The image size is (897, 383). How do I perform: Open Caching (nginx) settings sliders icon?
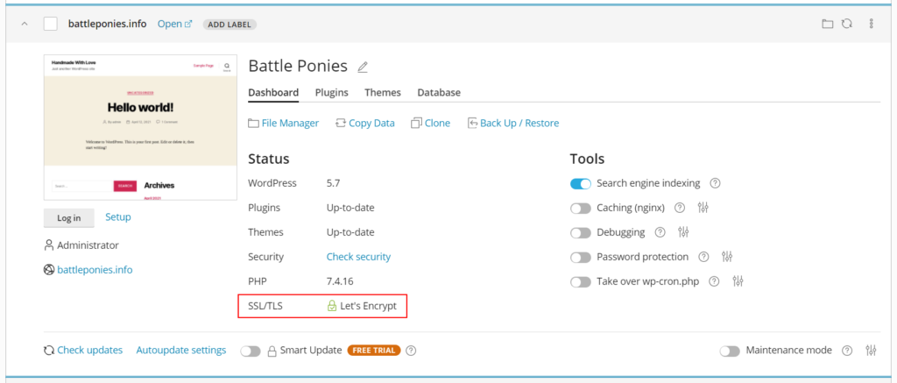click(x=703, y=208)
